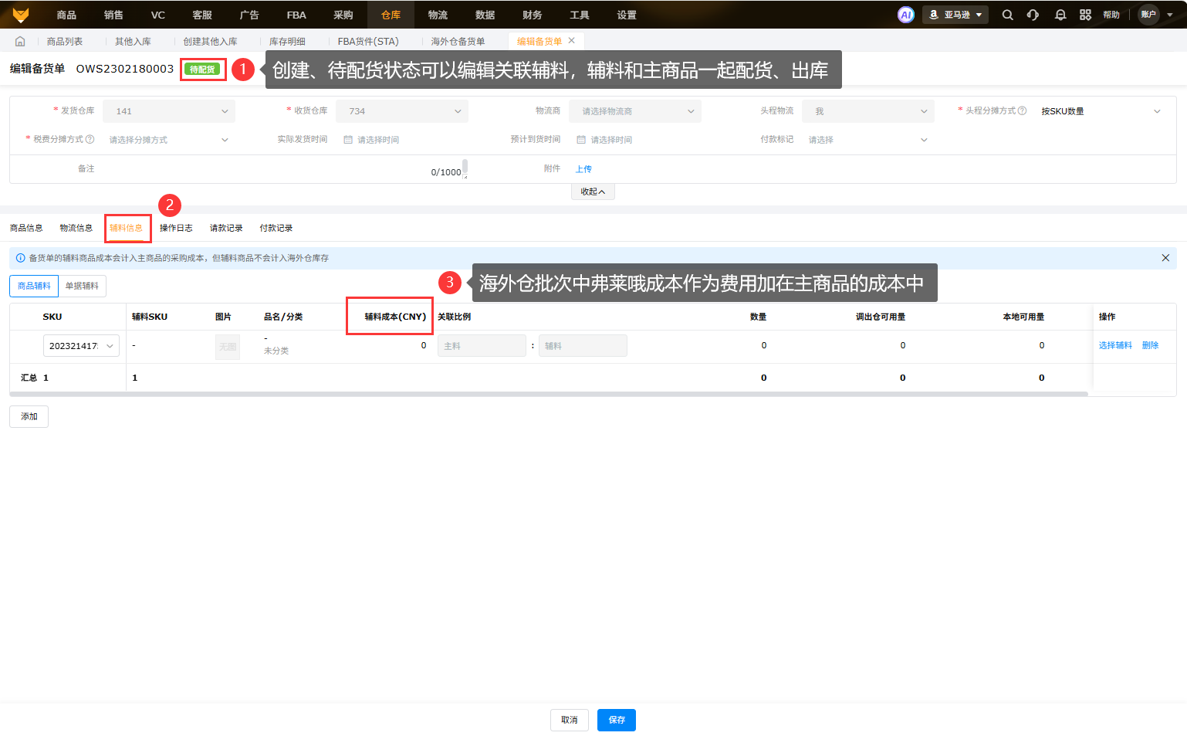The height and width of the screenshot is (736, 1187).
Task: Select the 商品辅料 toggle
Action: tap(34, 286)
